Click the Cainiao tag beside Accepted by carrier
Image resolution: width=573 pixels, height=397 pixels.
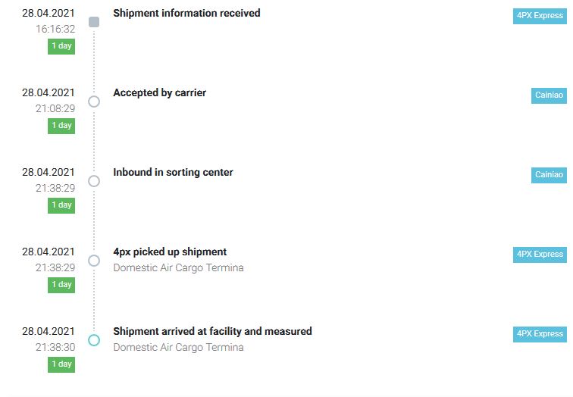point(549,95)
